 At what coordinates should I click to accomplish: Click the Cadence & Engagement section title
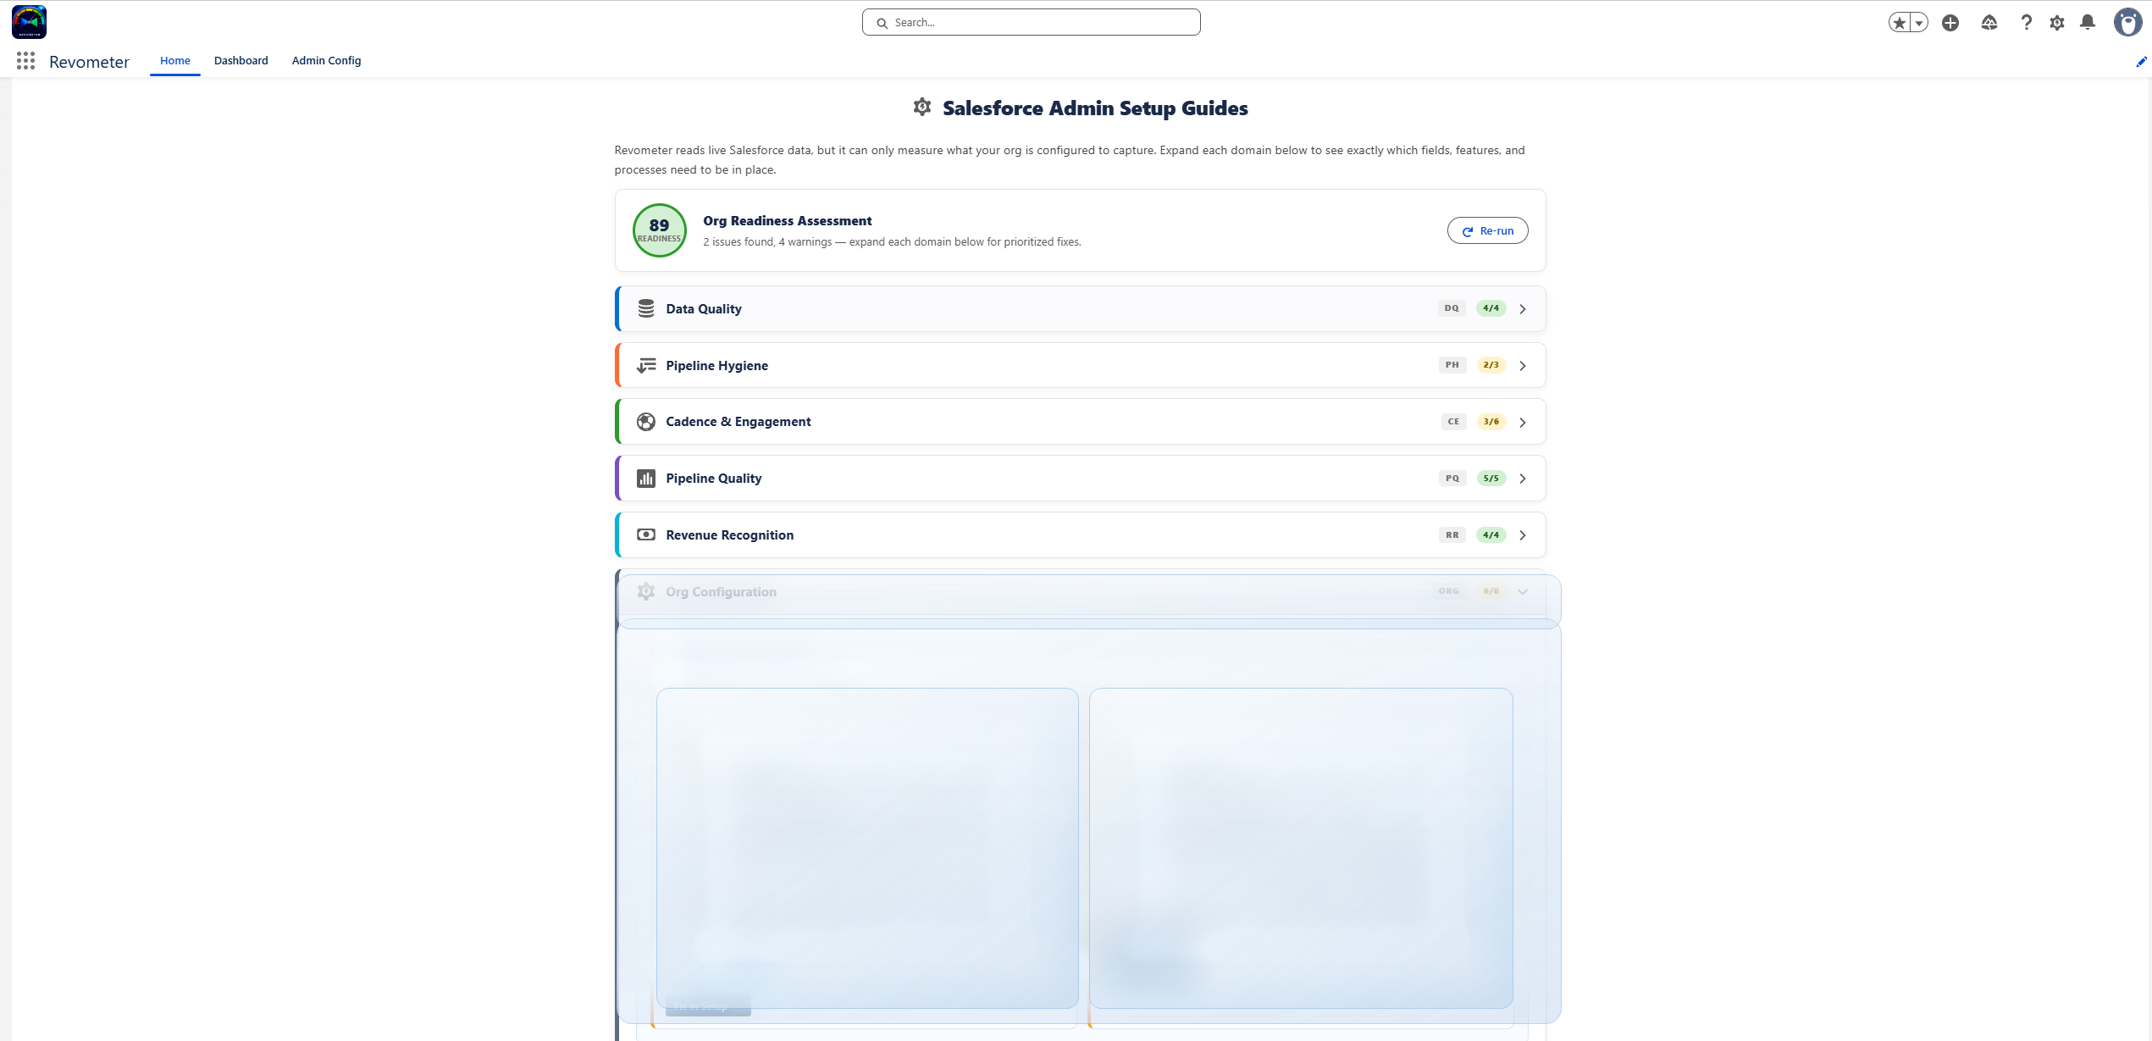[x=739, y=422]
